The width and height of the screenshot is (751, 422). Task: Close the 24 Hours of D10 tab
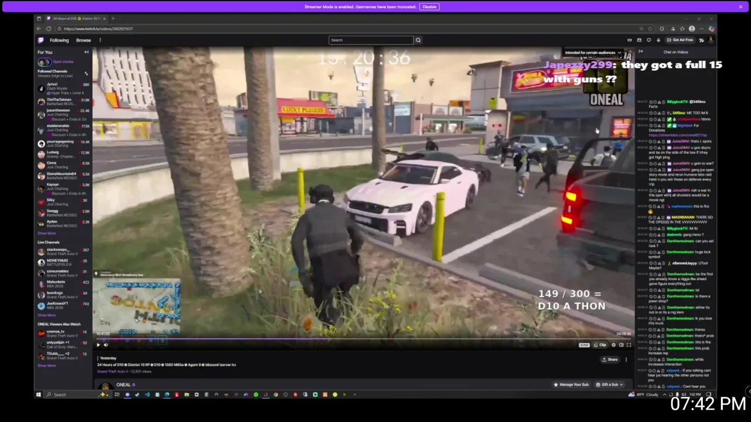[104, 19]
